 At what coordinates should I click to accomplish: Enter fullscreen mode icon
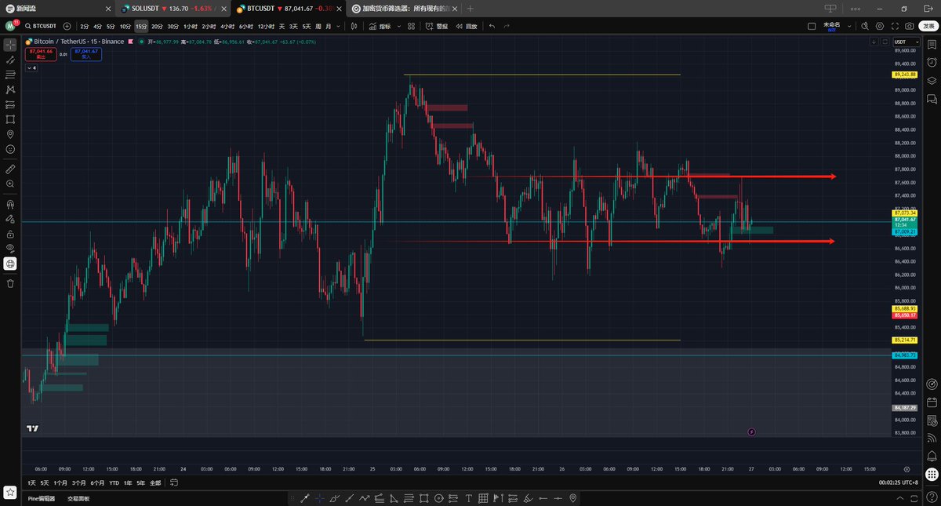[x=894, y=26]
